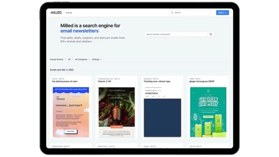The height and width of the screenshot is (157, 279).
Task: Click the magnifier icon in top search bar
Action: pos(172,13)
